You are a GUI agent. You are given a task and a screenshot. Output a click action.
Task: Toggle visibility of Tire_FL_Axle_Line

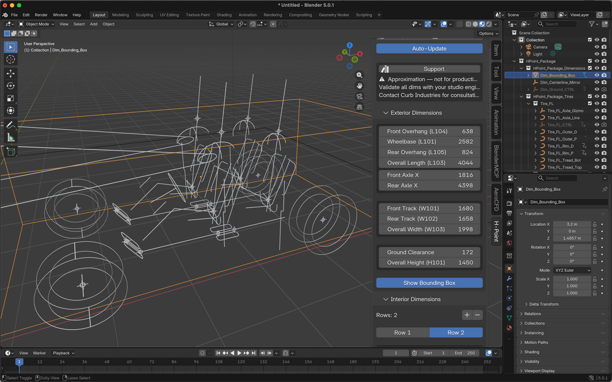tap(597, 118)
